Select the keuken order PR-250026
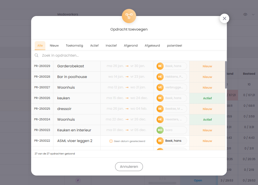This screenshot has width=258, height=185. click(x=63, y=98)
